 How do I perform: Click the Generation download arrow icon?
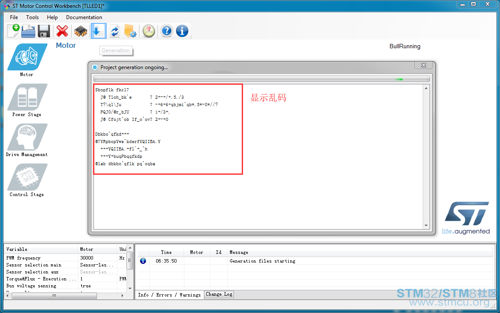pyautogui.click(x=99, y=31)
